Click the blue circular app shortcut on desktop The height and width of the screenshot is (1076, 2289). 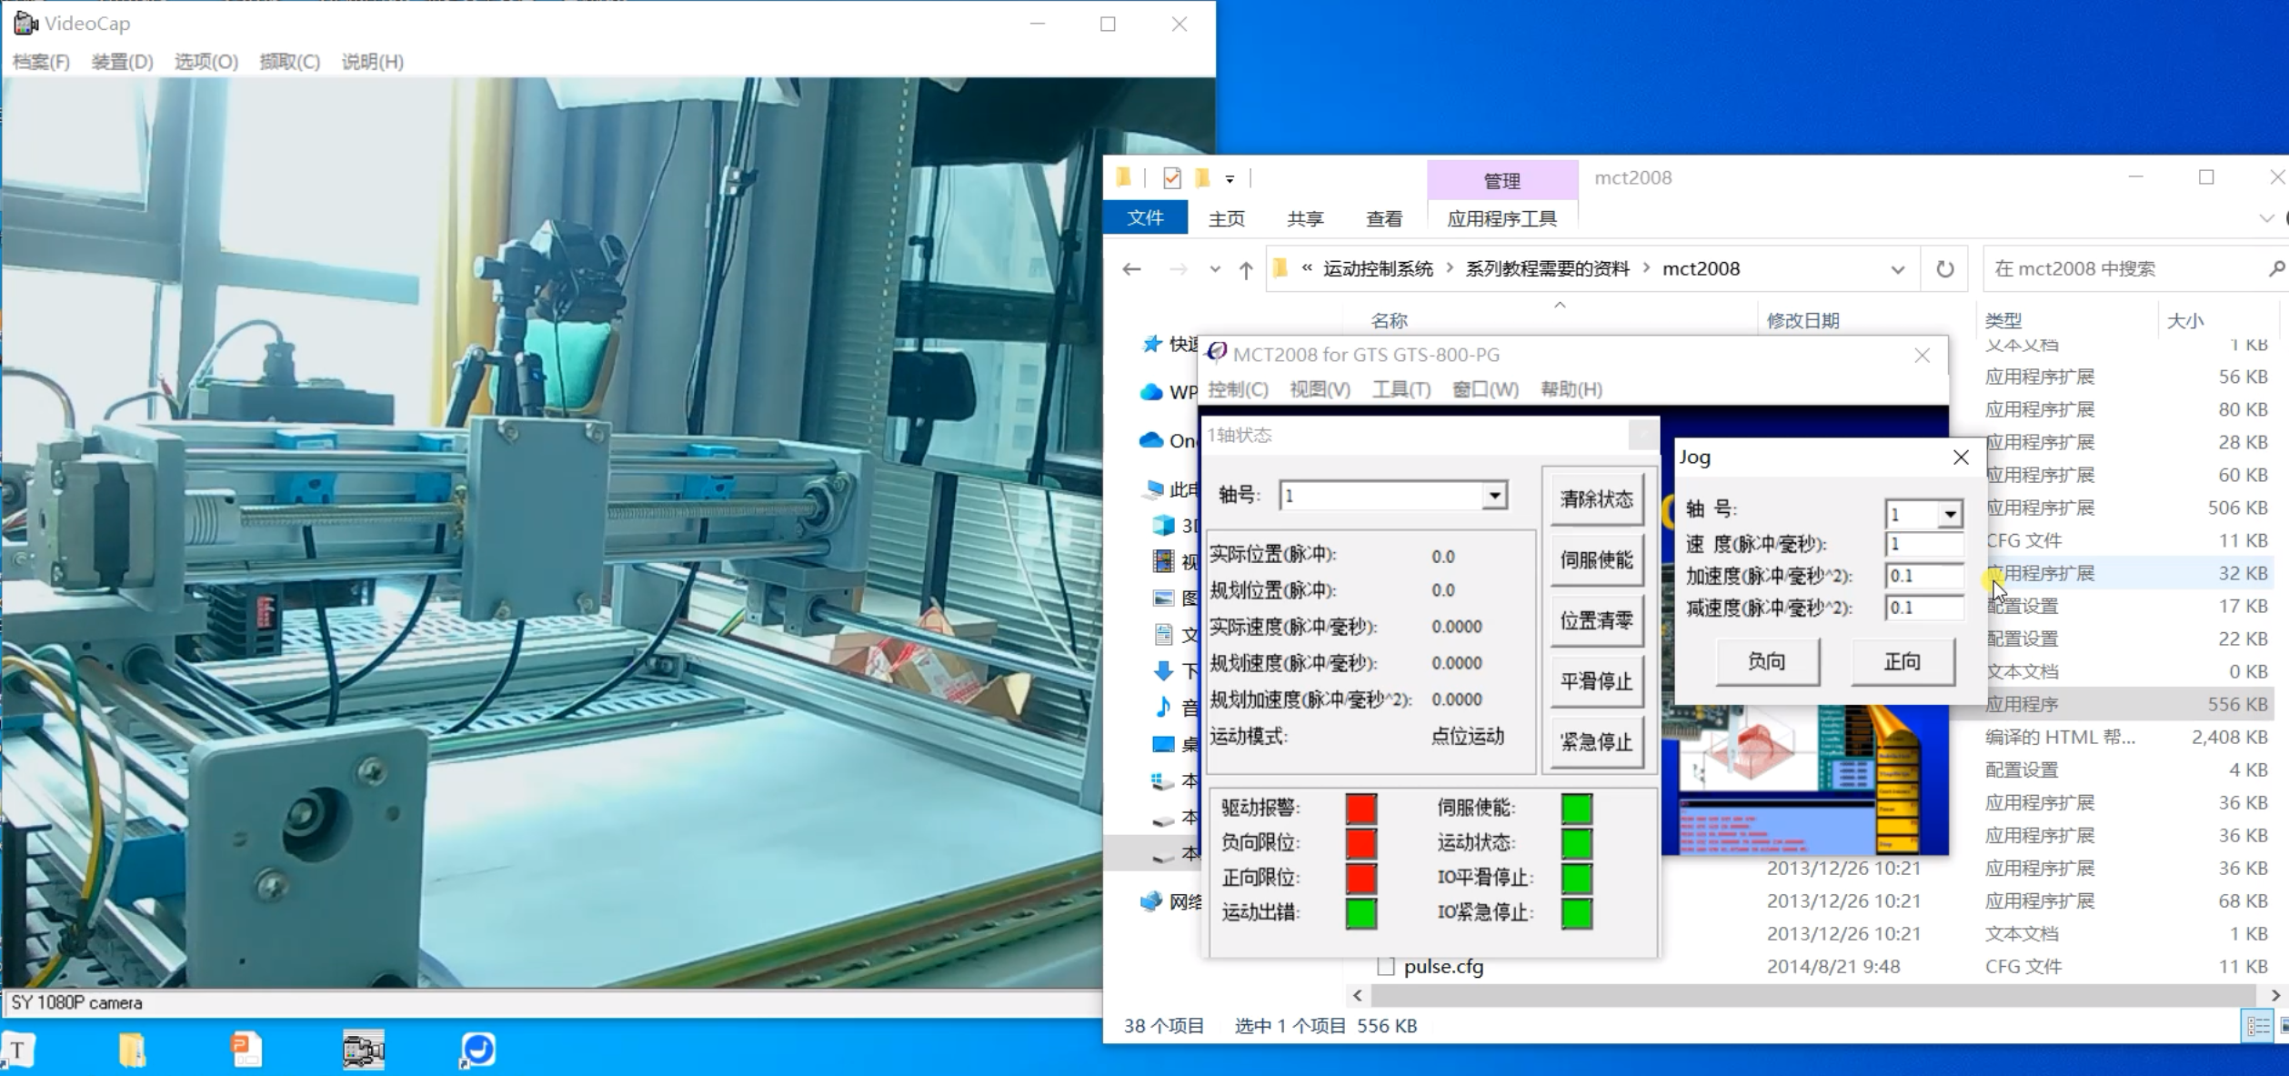coord(478,1050)
